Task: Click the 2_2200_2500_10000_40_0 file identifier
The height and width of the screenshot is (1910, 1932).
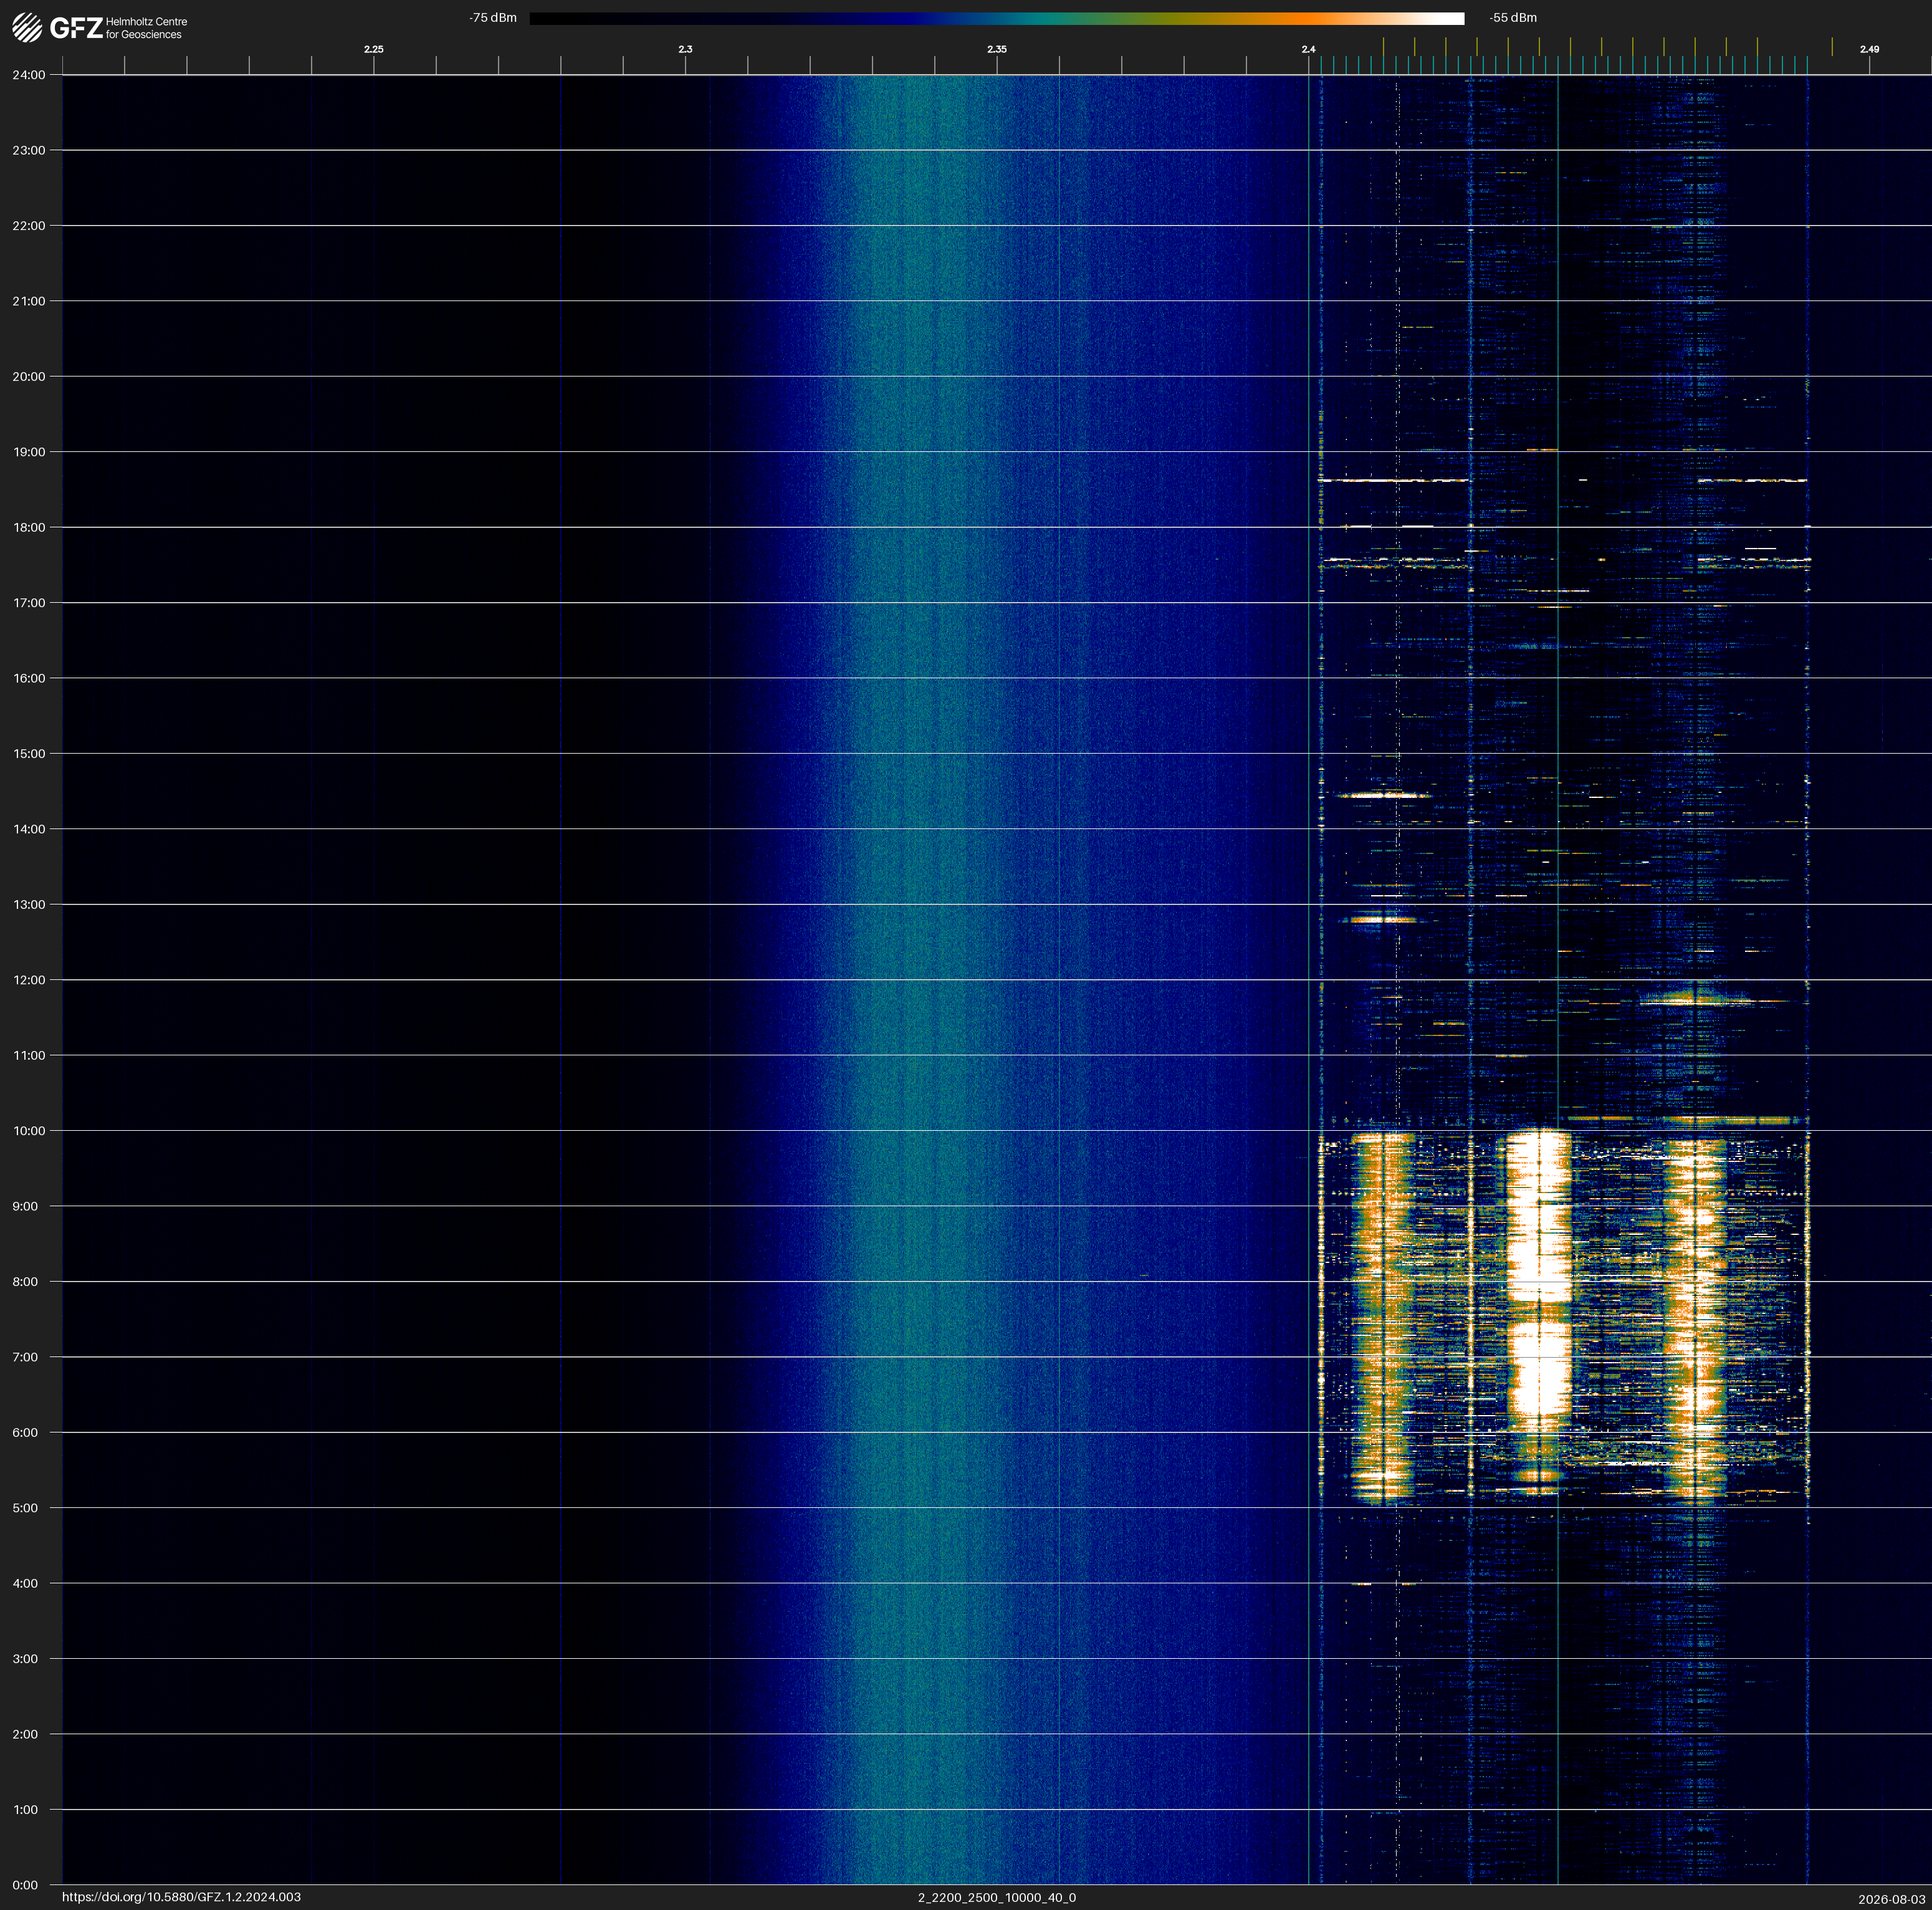Action: [997, 1897]
